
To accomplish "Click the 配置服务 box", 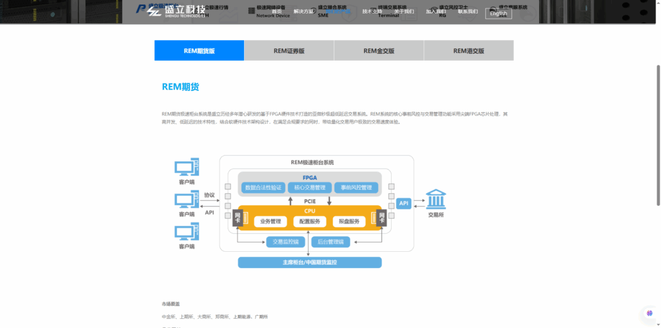I will pyautogui.click(x=310, y=221).
